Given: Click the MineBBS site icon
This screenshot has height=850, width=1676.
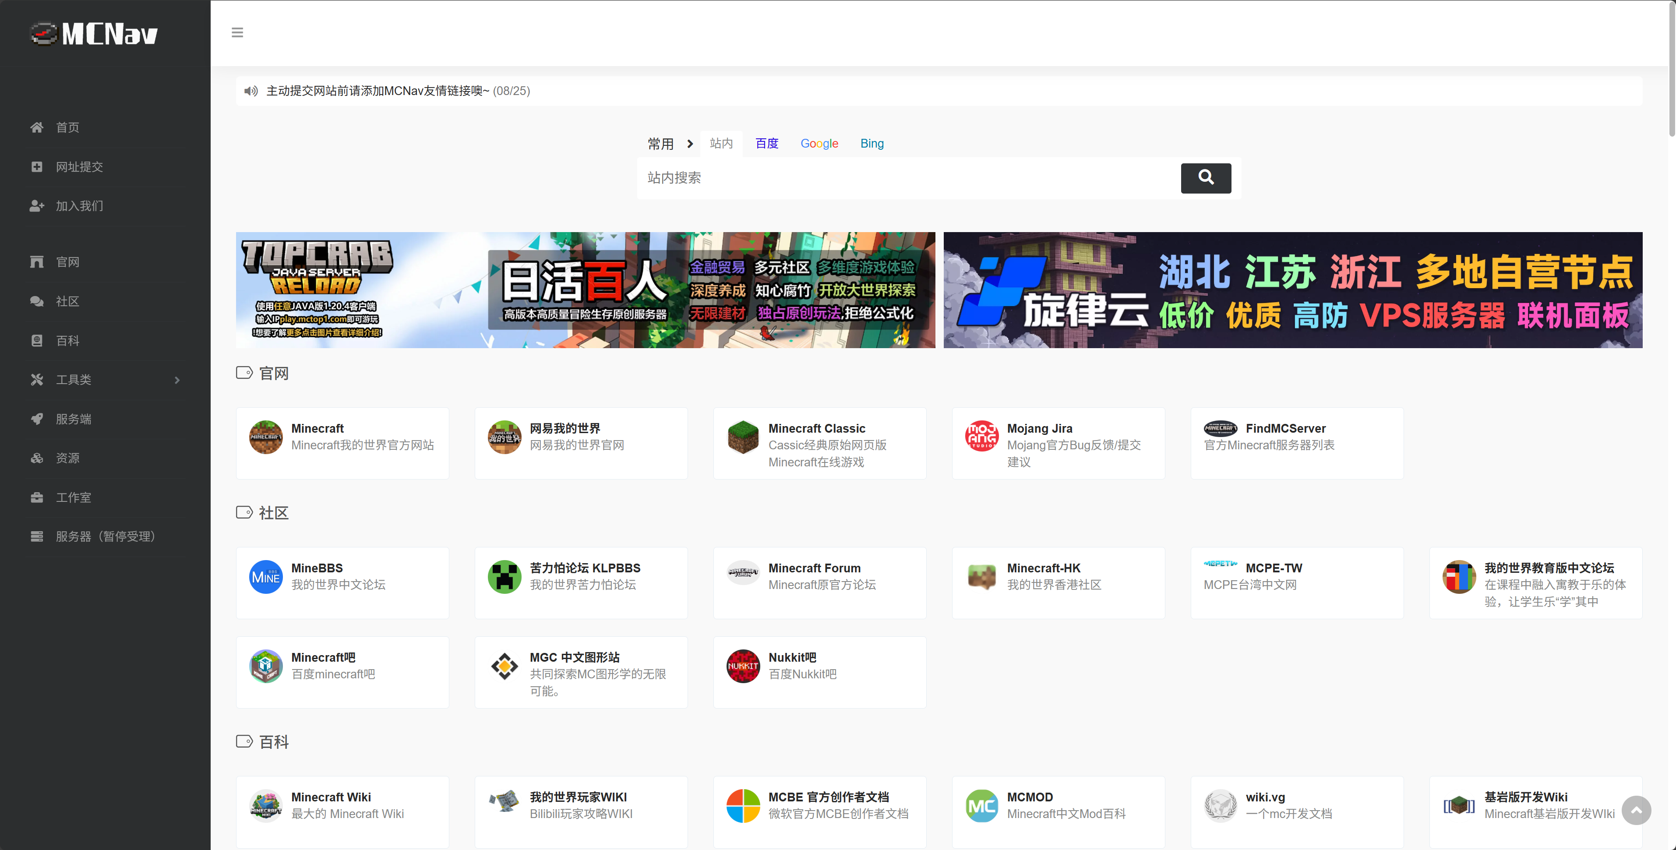Looking at the screenshot, I should (x=265, y=576).
